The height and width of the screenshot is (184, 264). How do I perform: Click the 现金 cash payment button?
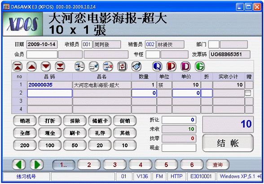click(50, 133)
